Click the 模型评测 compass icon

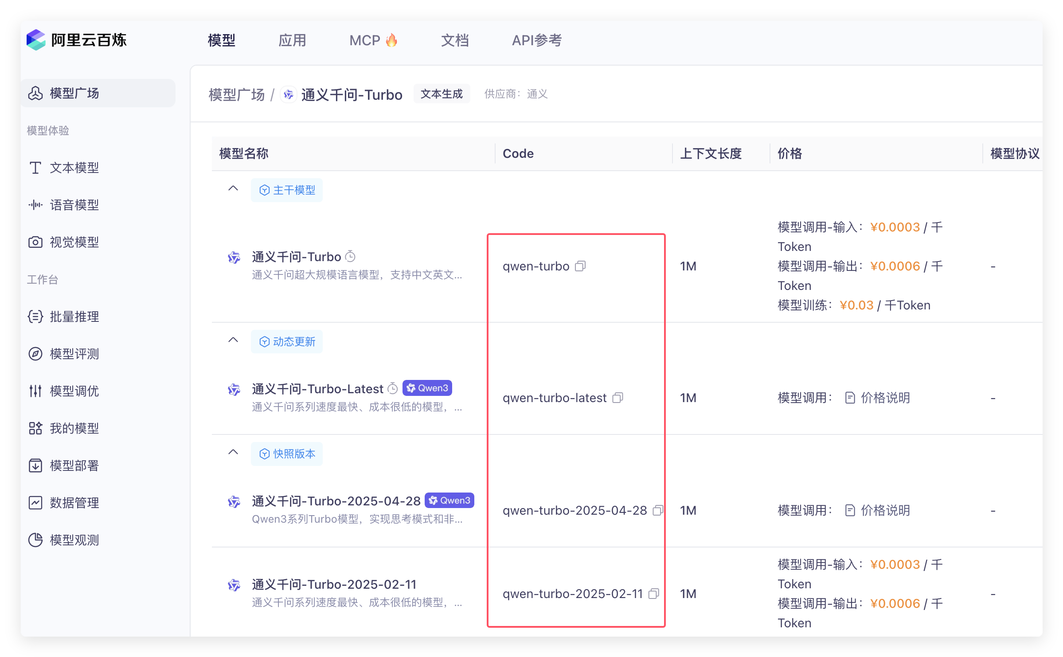(35, 354)
